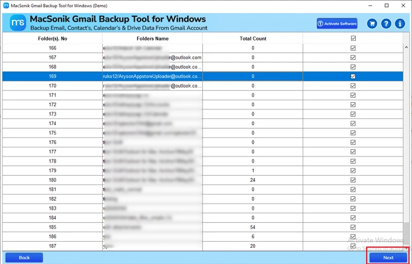Click total count 1 in row 179
This screenshot has width=412, height=264.
[x=253, y=171]
